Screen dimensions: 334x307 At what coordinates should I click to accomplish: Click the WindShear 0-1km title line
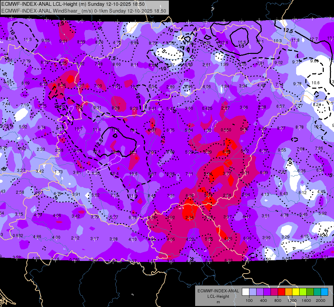pyautogui.click(x=84, y=11)
